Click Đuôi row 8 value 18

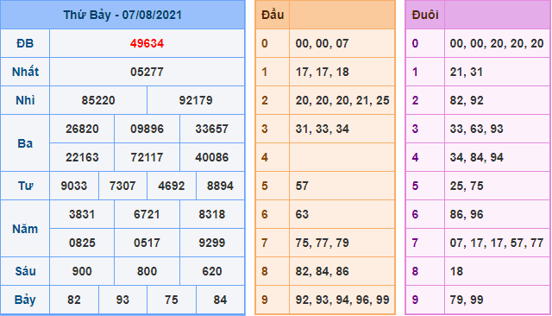[x=456, y=272]
